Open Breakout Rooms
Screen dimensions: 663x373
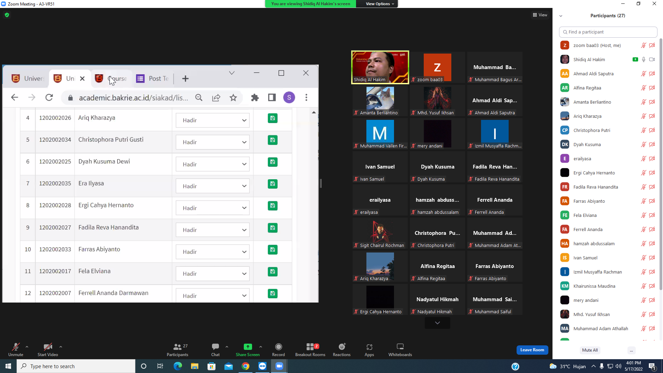pyautogui.click(x=310, y=349)
